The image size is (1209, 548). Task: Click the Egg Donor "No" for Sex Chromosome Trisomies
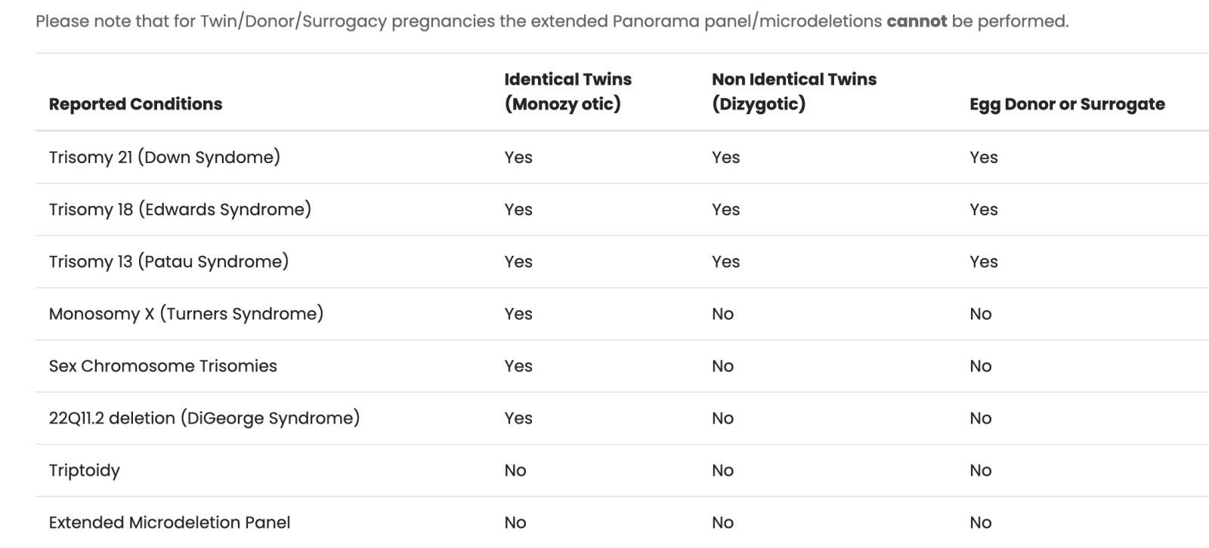point(980,366)
